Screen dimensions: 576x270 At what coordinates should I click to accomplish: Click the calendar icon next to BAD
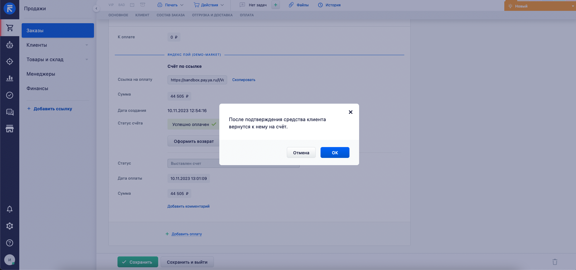[x=132, y=5]
